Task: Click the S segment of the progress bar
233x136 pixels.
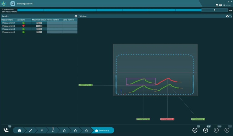Action: point(215,10)
